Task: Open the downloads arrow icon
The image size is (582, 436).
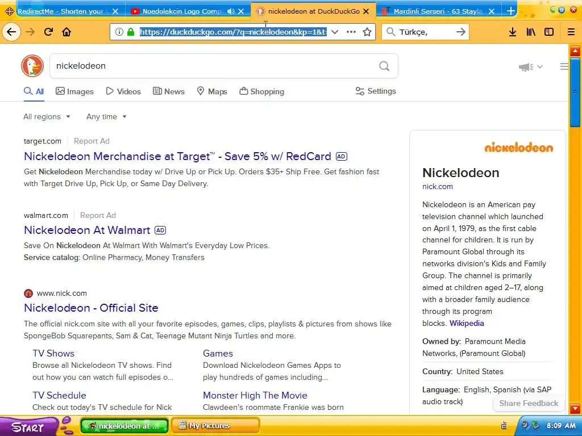Action: point(513,32)
